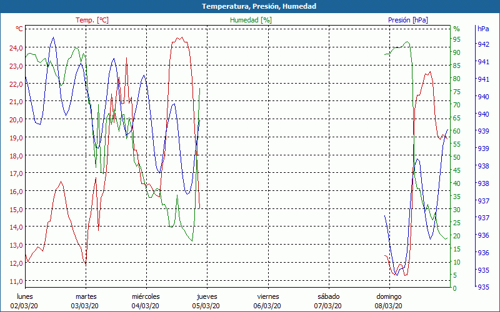500x312 pixels.
Task: Click humidity axis value 90
Action: coord(457,52)
